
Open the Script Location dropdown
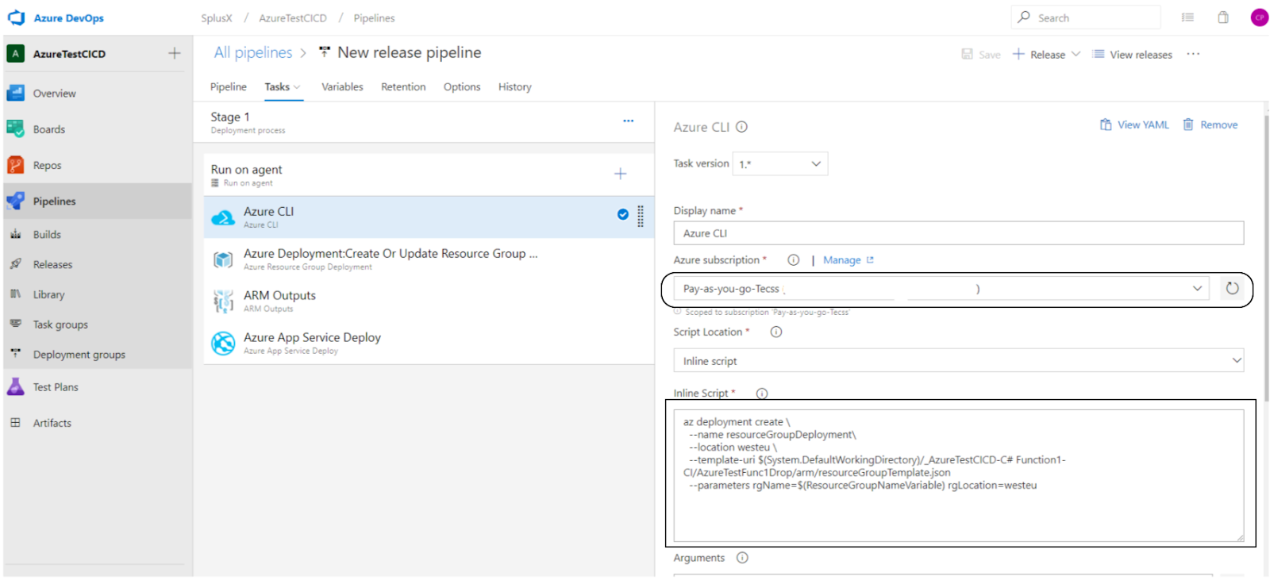(x=959, y=361)
